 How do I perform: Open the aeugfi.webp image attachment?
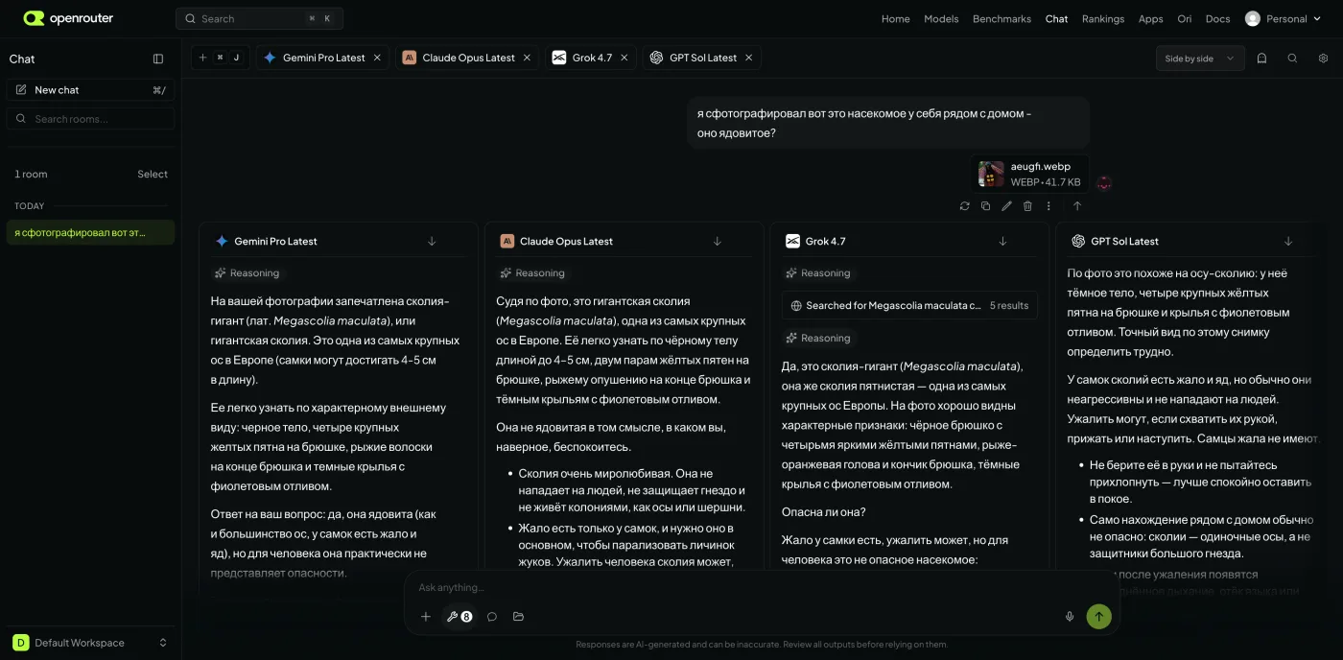[1029, 174]
